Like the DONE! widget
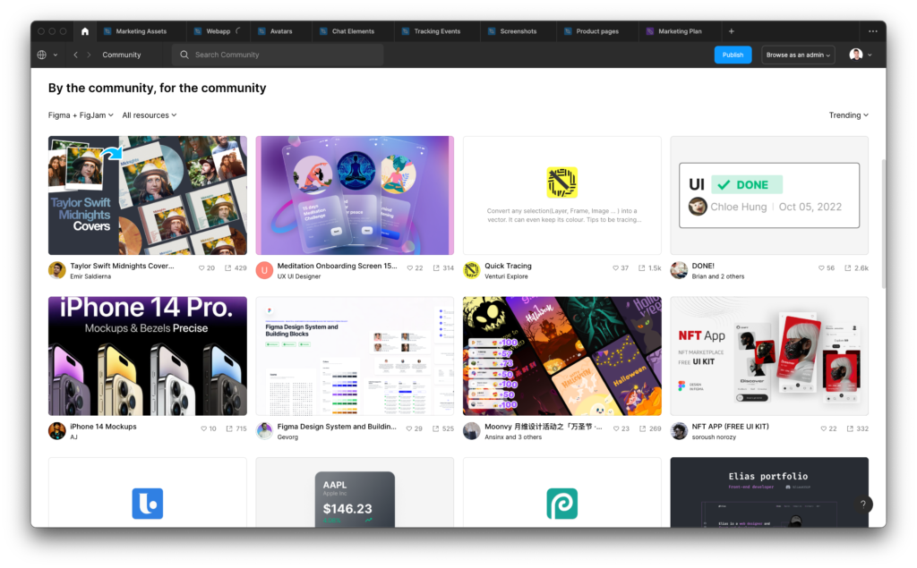Screen dimensions: 917x568 click(x=822, y=268)
